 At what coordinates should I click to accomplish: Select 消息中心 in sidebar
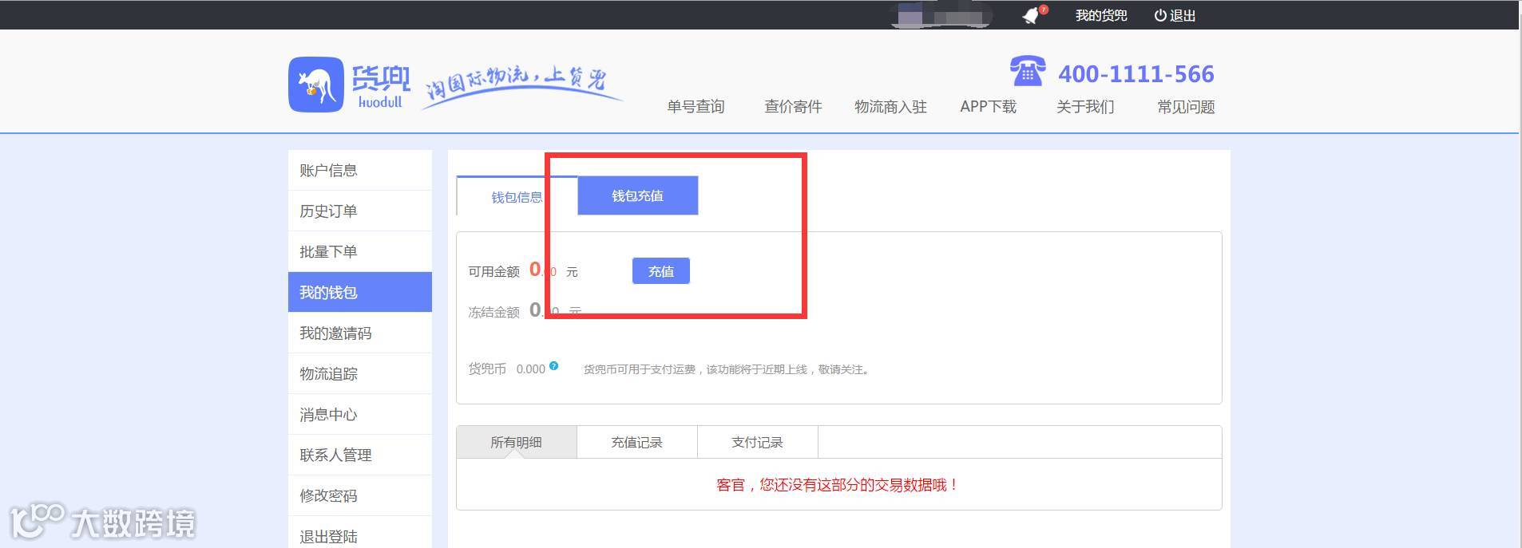click(x=360, y=414)
